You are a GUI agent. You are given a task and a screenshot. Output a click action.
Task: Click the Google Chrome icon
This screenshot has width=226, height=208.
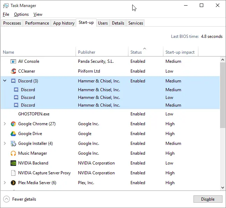click(x=13, y=124)
